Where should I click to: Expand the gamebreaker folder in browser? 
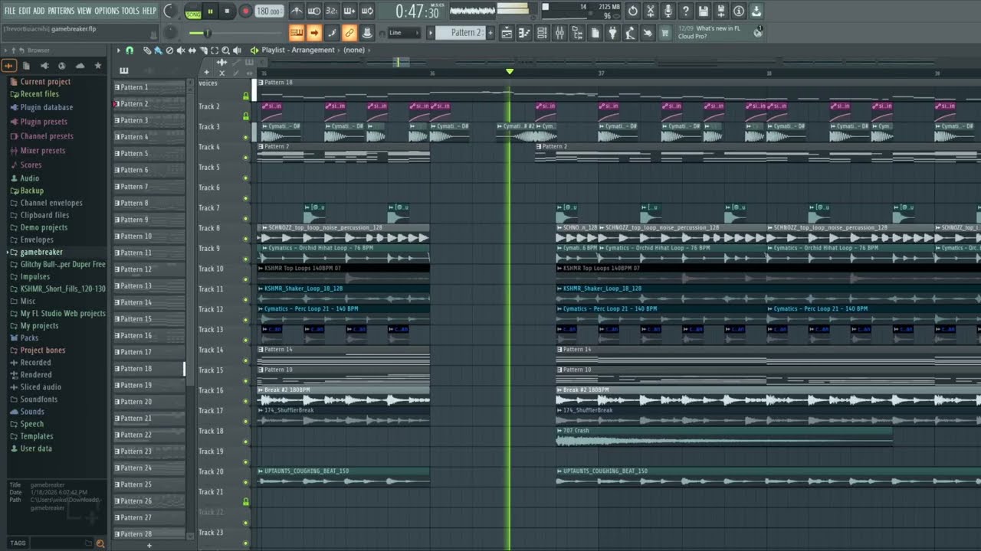41,252
